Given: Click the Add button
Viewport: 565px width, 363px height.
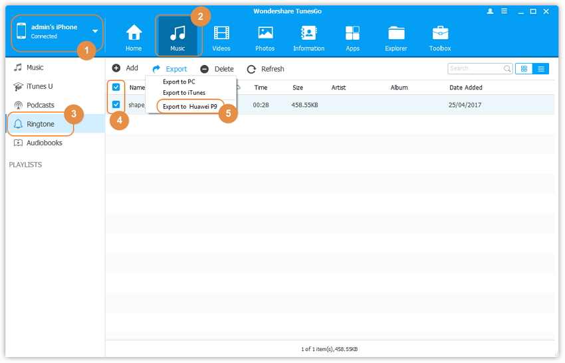Looking at the screenshot, I should point(125,68).
